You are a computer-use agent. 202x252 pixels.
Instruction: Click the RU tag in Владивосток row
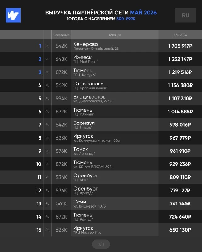coord(47,99)
